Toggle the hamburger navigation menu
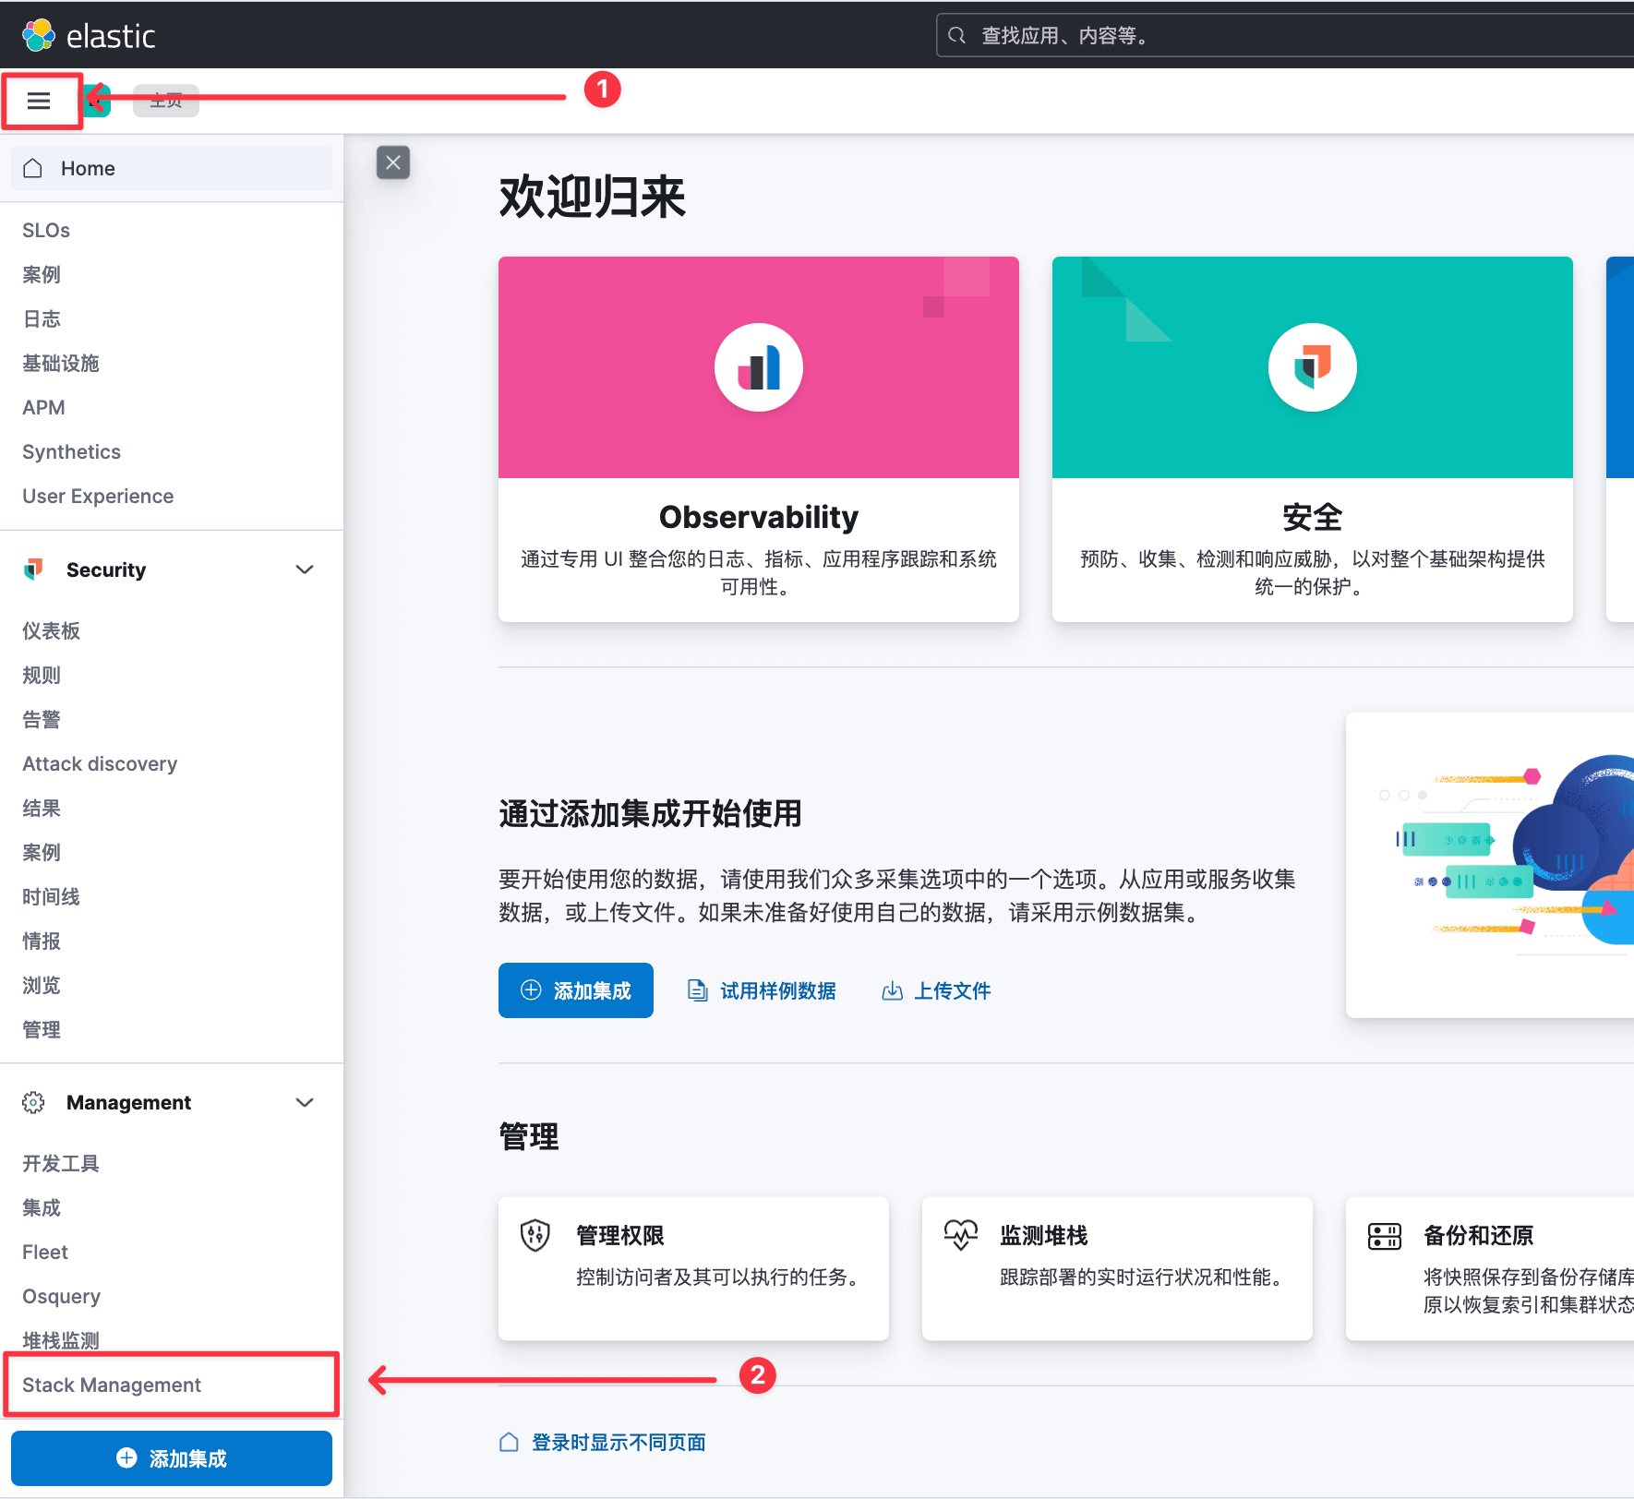Image resolution: width=1634 pixels, height=1499 pixels. (39, 101)
